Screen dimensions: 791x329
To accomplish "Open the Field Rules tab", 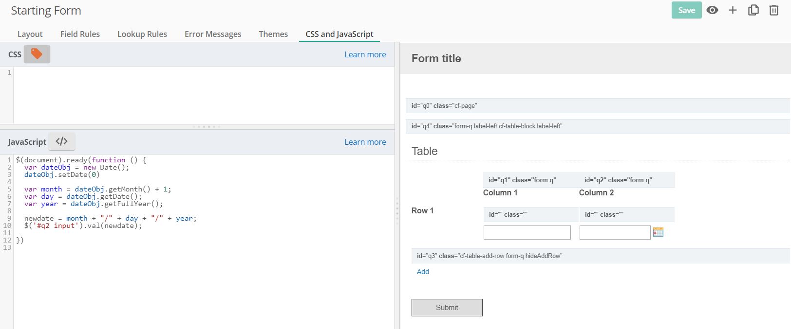I will pyautogui.click(x=80, y=34).
